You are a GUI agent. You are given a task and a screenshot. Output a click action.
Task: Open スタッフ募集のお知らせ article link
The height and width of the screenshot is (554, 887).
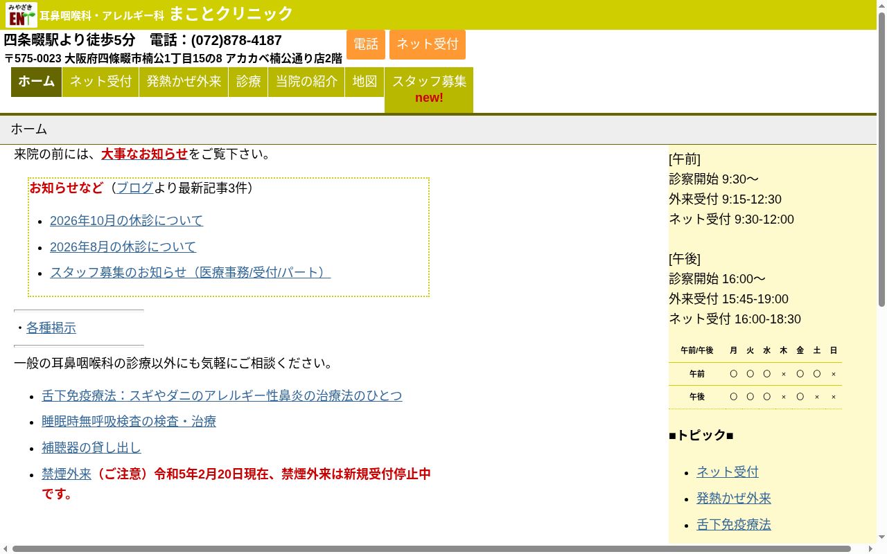191,272
